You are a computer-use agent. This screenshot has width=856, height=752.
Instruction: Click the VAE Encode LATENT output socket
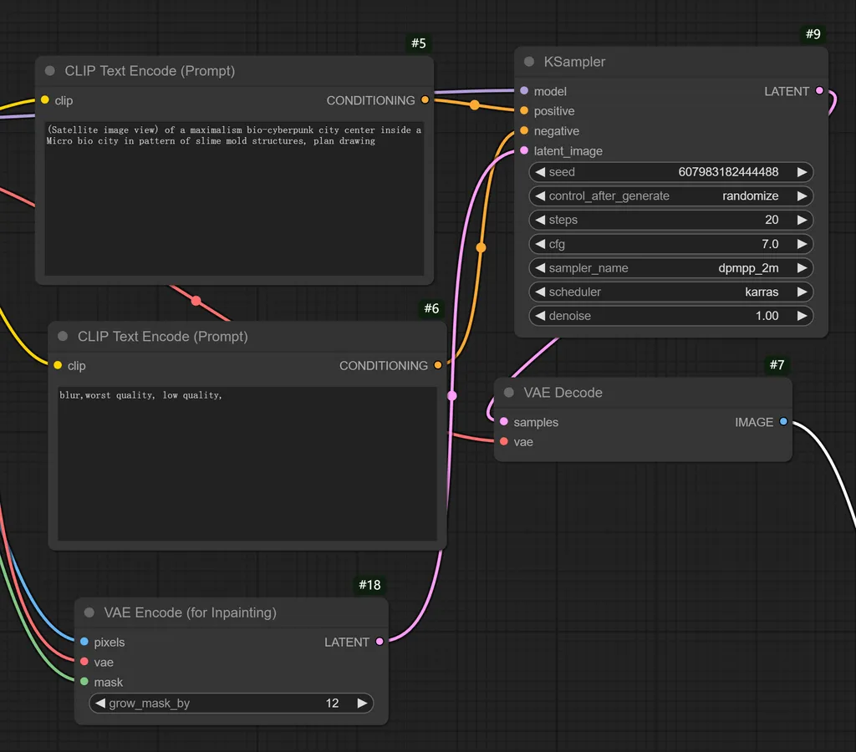[x=380, y=642]
